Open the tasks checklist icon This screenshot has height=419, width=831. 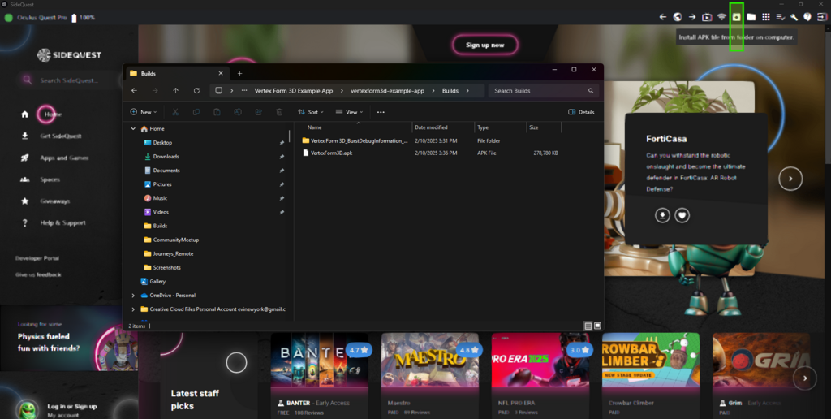781,17
